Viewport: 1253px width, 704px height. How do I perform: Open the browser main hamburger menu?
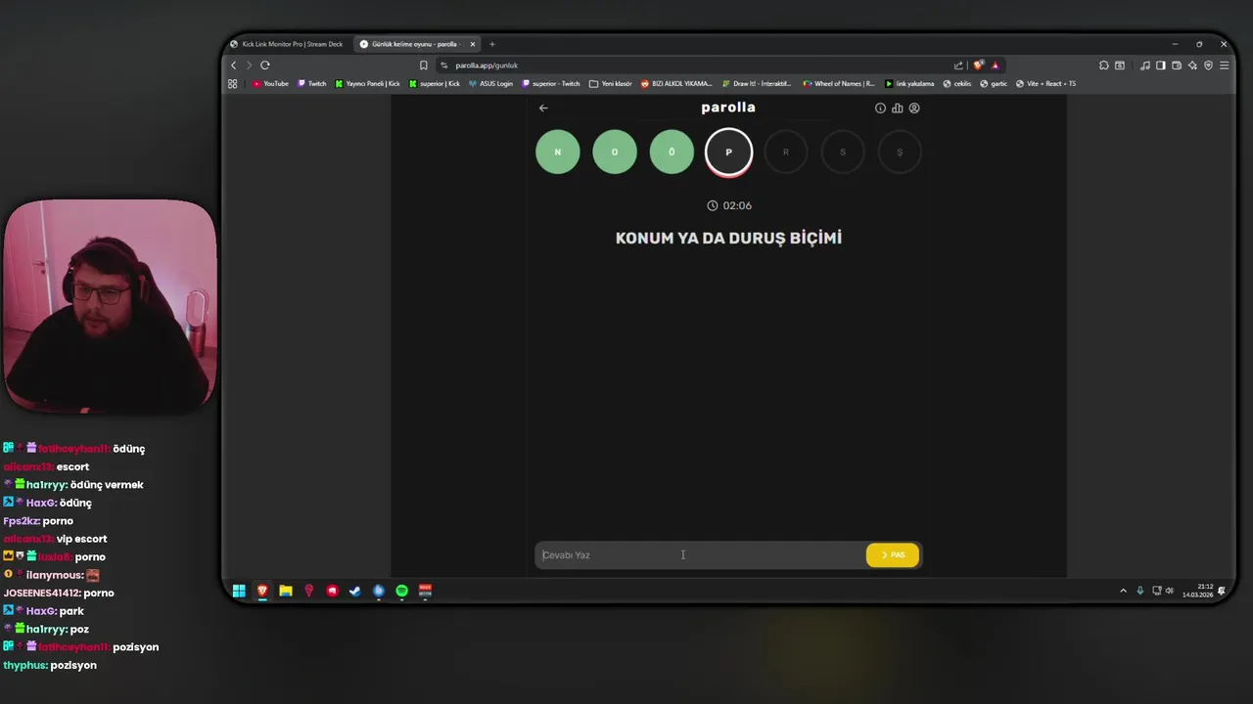coord(1224,66)
